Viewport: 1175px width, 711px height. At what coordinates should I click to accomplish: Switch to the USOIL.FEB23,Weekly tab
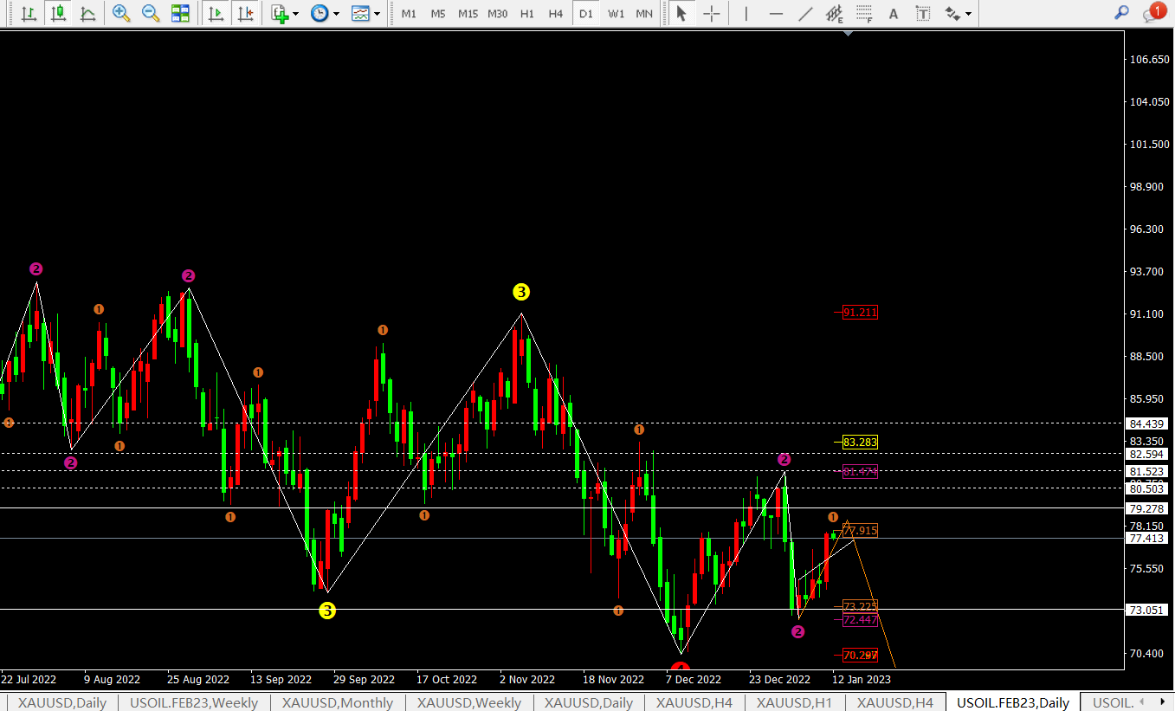pyautogui.click(x=194, y=702)
